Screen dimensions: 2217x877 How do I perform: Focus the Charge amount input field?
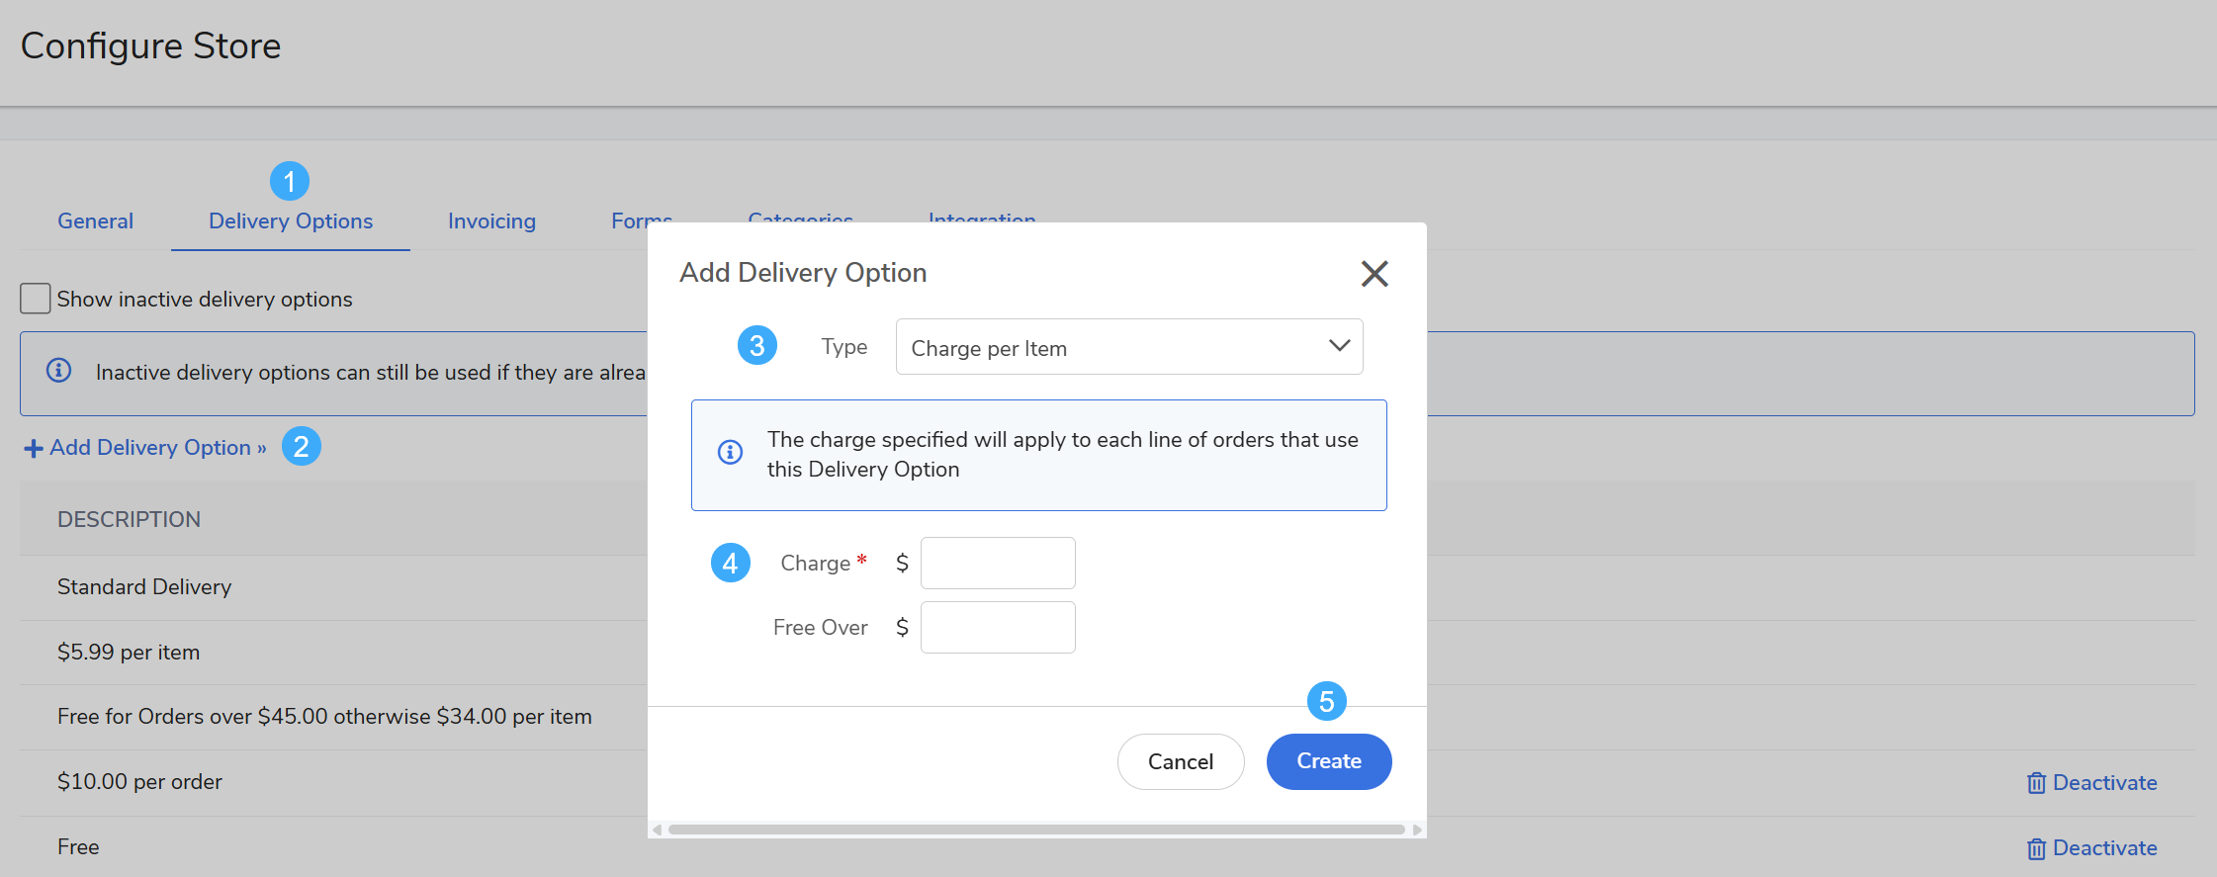pyautogui.click(x=997, y=564)
